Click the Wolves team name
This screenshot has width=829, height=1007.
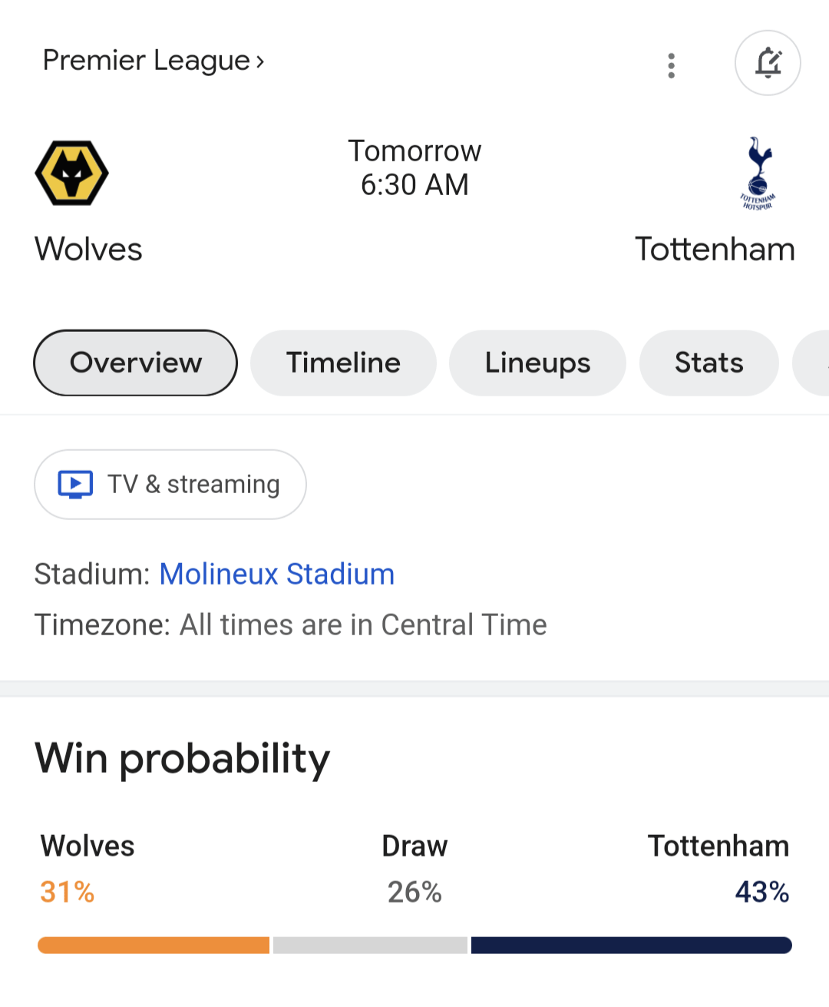88,250
